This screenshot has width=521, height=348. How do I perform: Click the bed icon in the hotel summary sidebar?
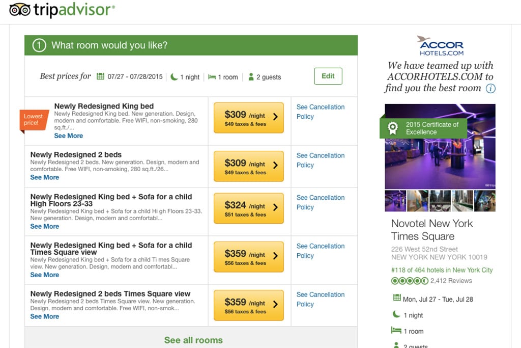[x=396, y=330]
